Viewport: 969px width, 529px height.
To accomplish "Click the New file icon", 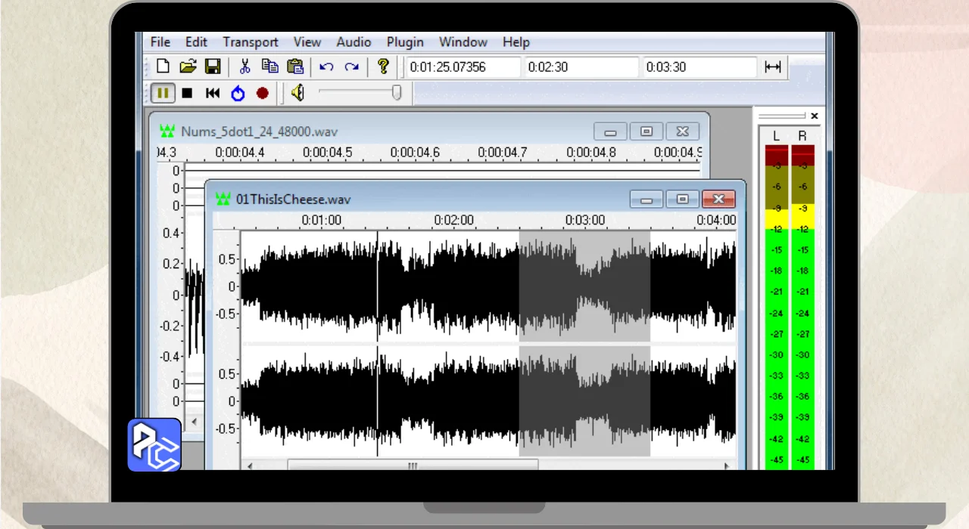I will coord(163,67).
